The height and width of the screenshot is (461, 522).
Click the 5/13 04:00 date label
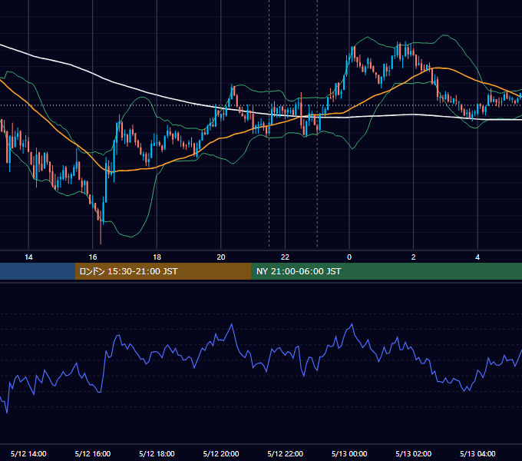click(x=477, y=453)
